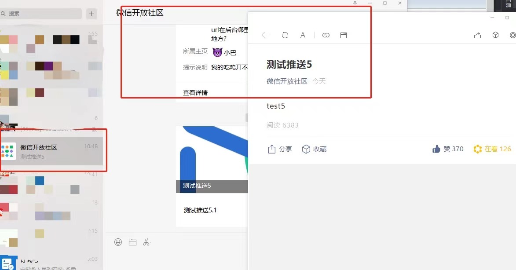Click 阅读 6383 read count

click(282, 125)
